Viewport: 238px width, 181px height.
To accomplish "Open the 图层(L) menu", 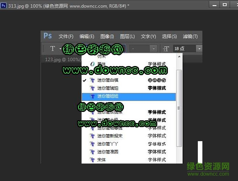I will click(x=127, y=36).
